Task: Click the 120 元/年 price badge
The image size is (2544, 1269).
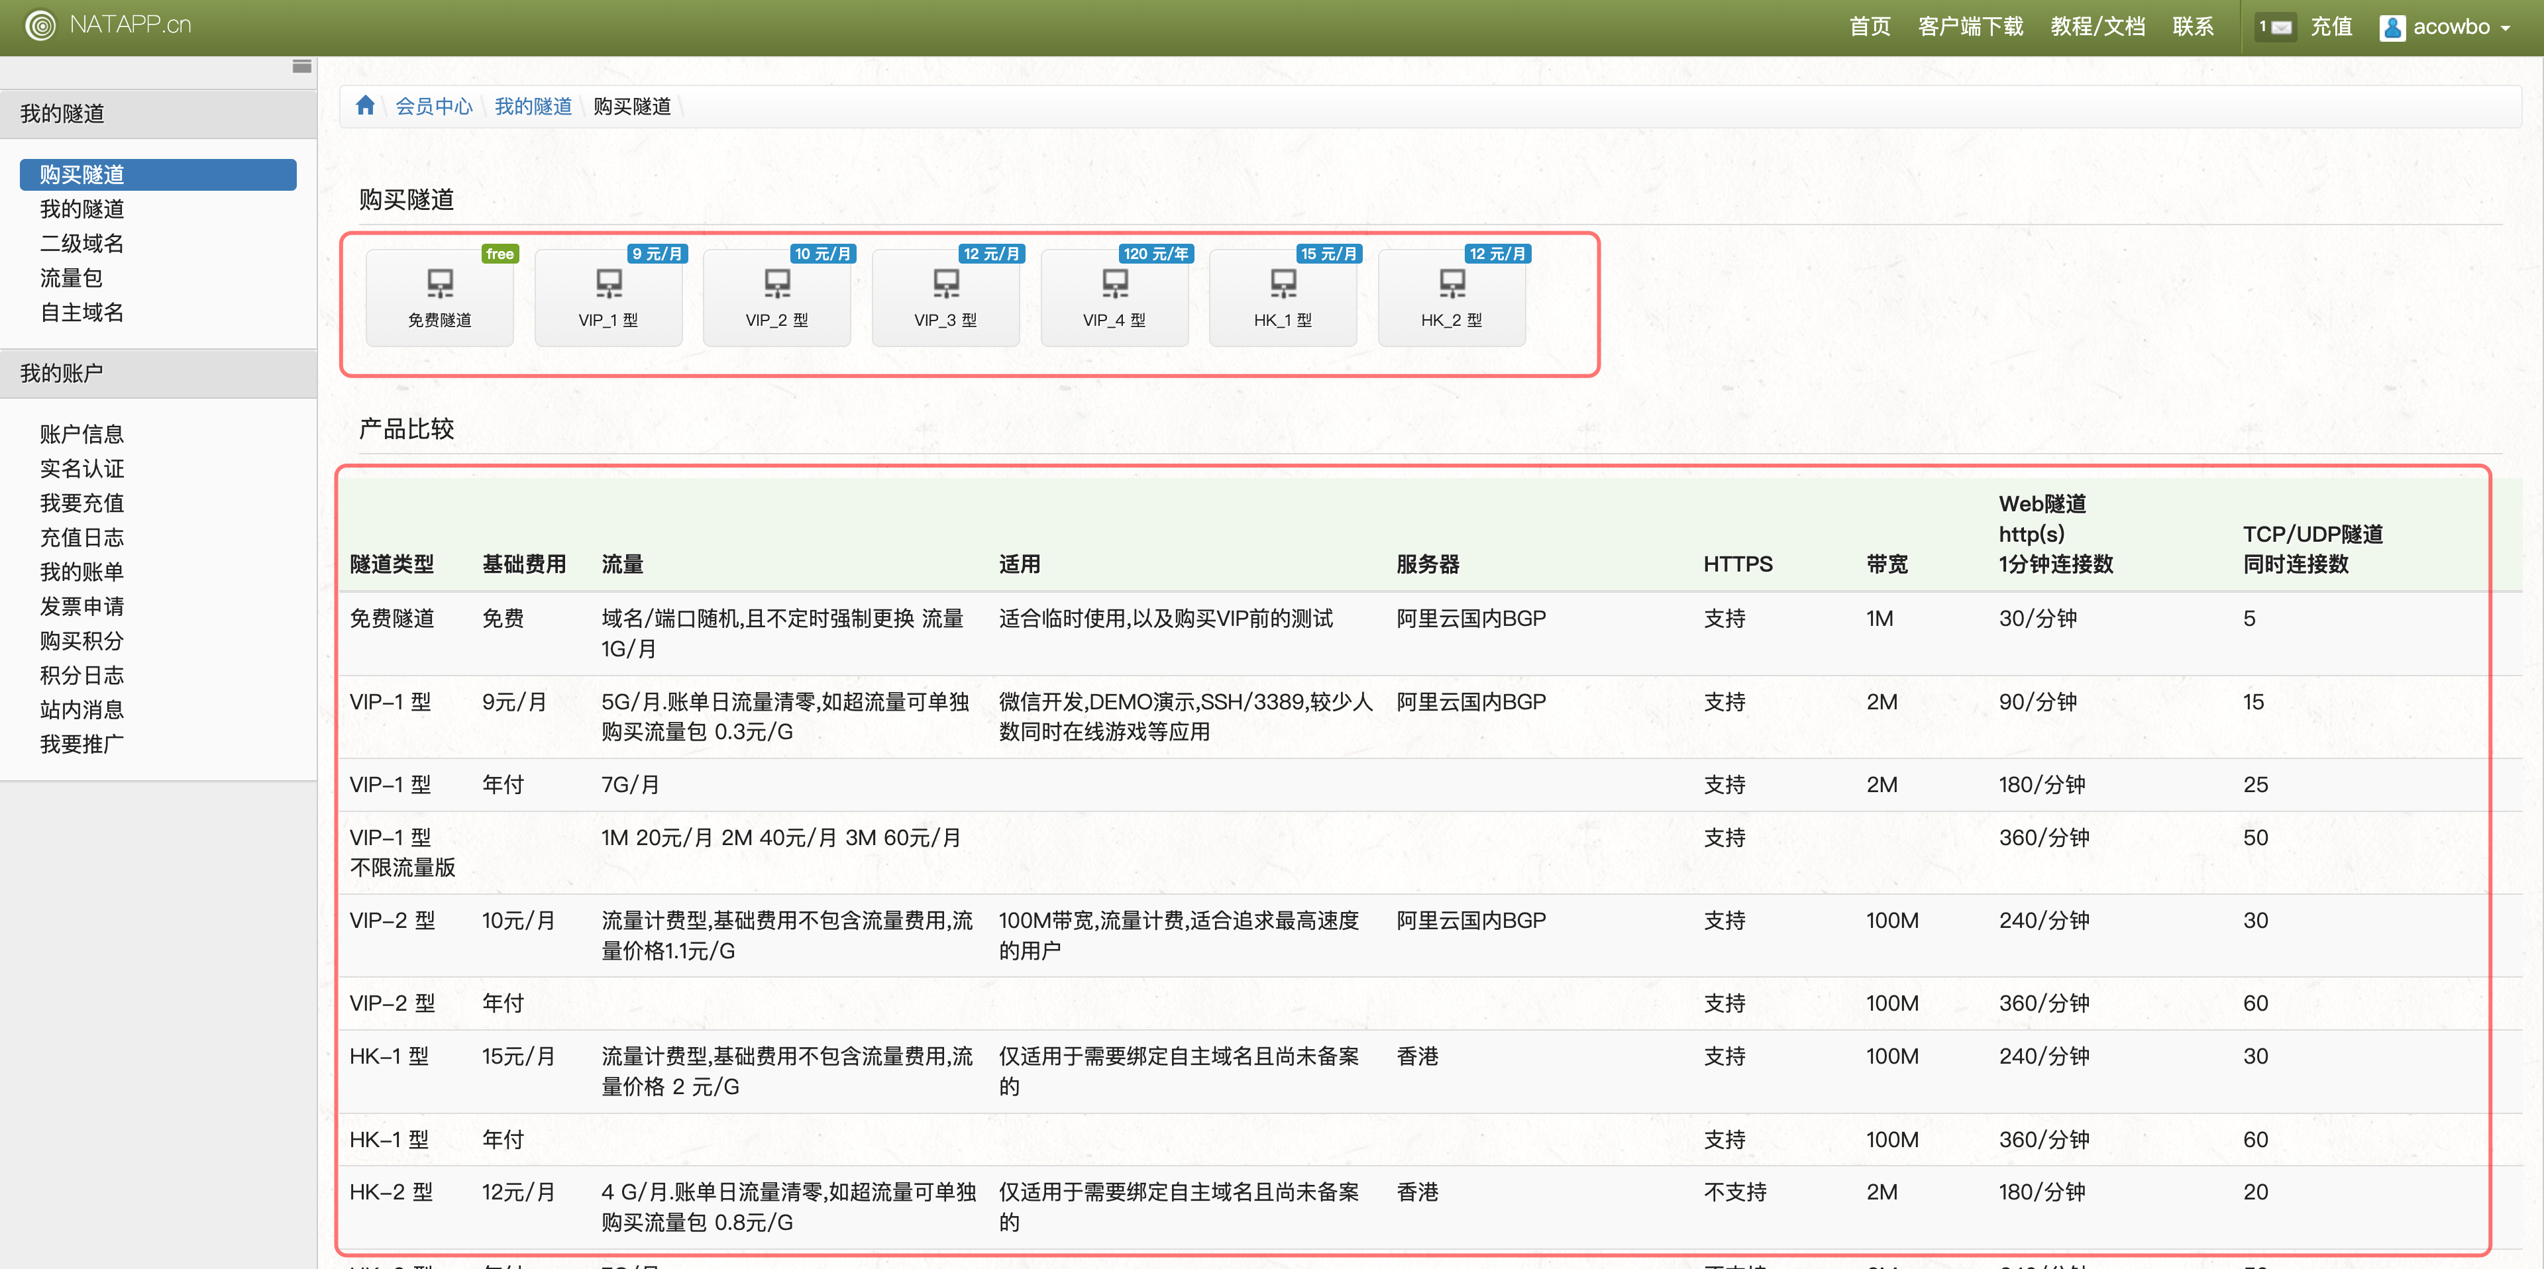Action: pyautogui.click(x=1155, y=254)
